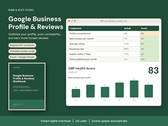Select the 'Fillable PDF workbook' pill
This screenshot has width=168, height=126.
point(22,45)
